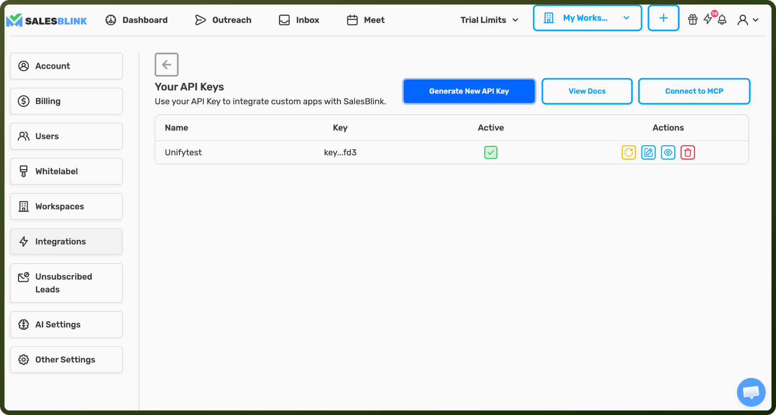Reveal the Unifytest key with eye icon
This screenshot has height=415, width=776.
[668, 152]
